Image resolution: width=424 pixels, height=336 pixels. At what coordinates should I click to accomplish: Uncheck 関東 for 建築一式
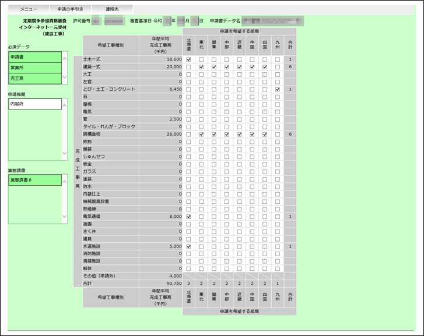pos(214,67)
